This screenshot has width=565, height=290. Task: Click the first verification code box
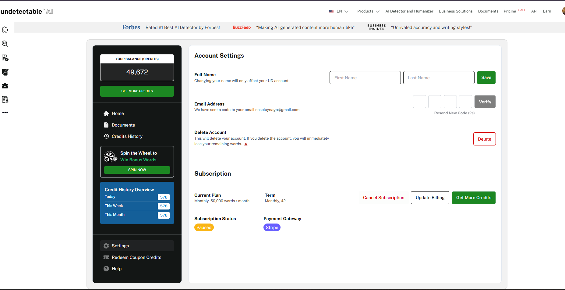[419, 102]
